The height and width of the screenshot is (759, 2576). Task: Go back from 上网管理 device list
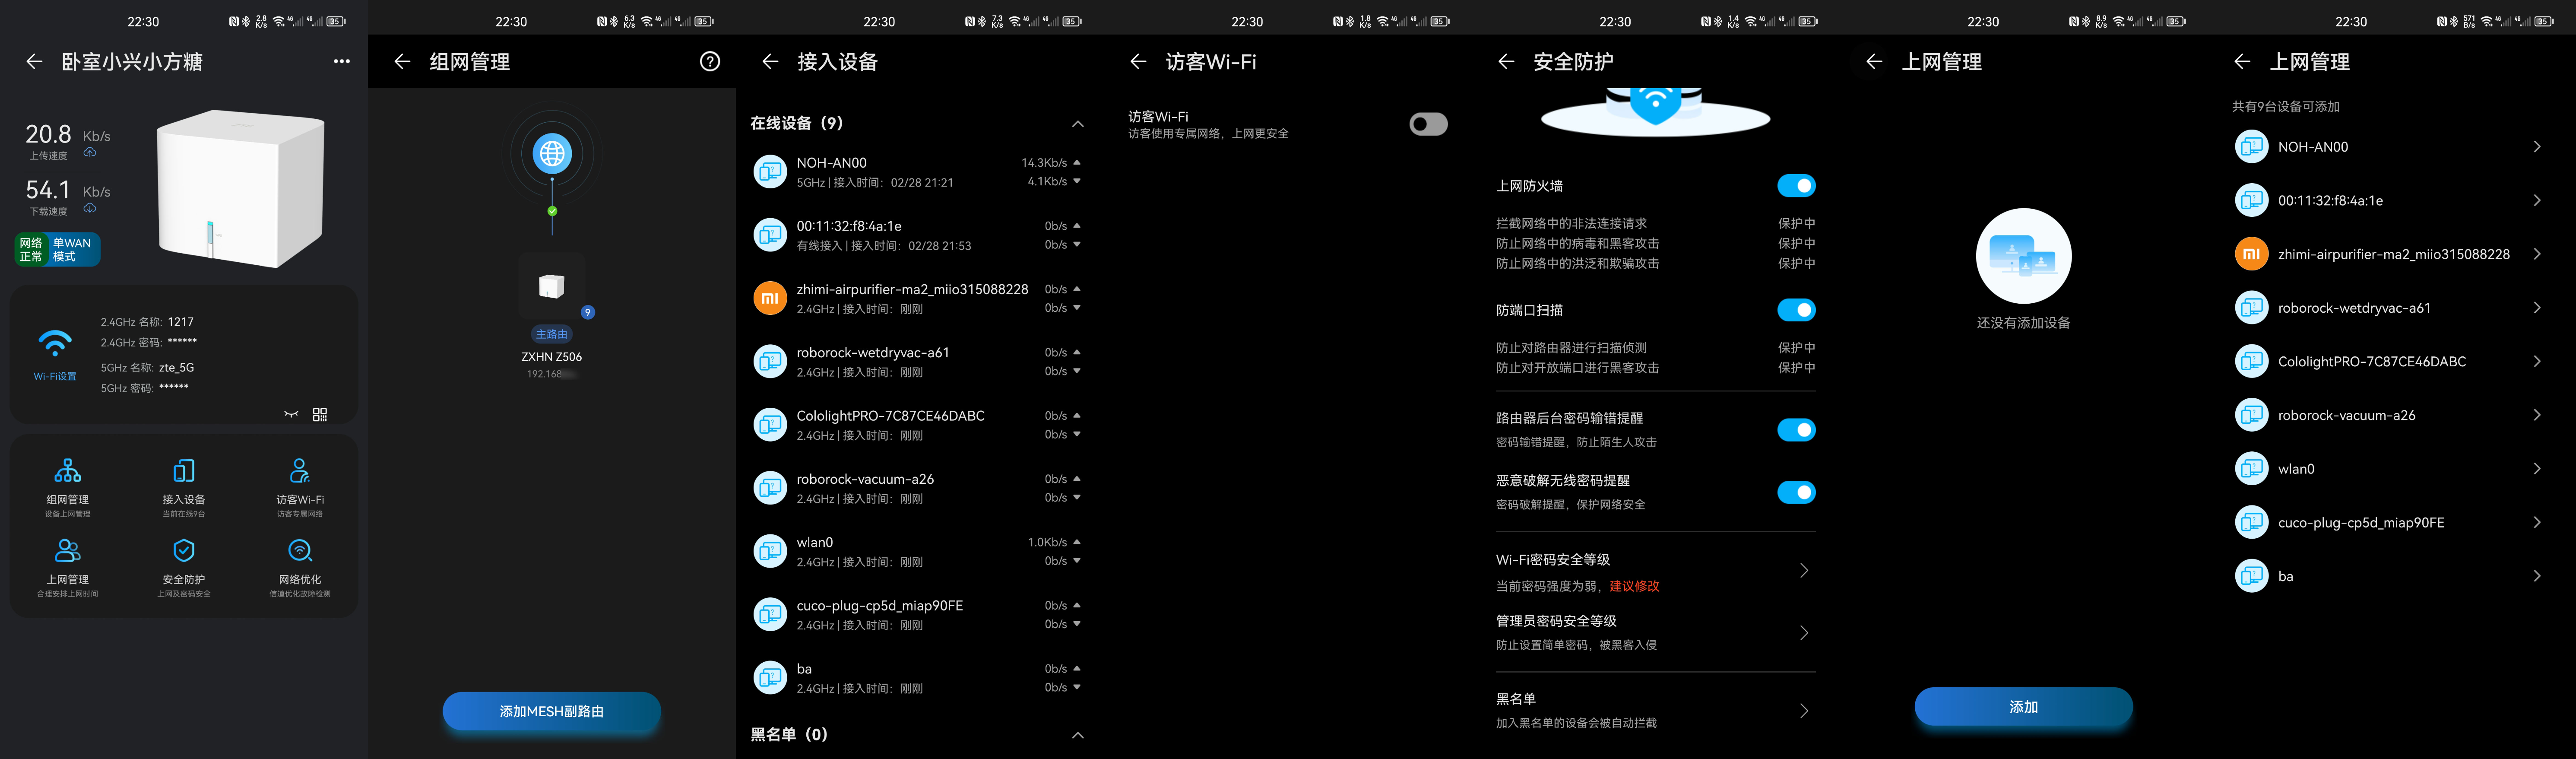(x=2242, y=62)
